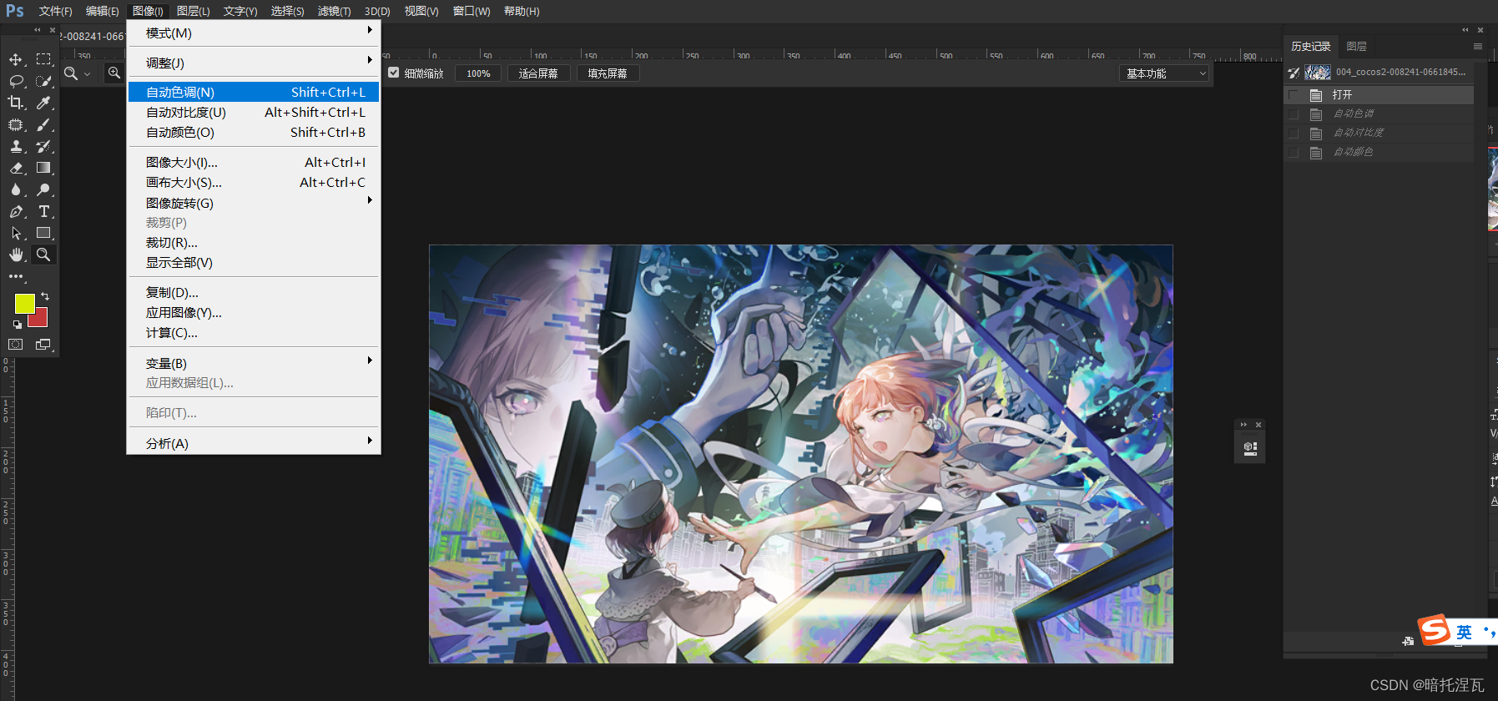The image size is (1498, 701).
Task: Select the Path Selection arrow tool
Action: 16,233
